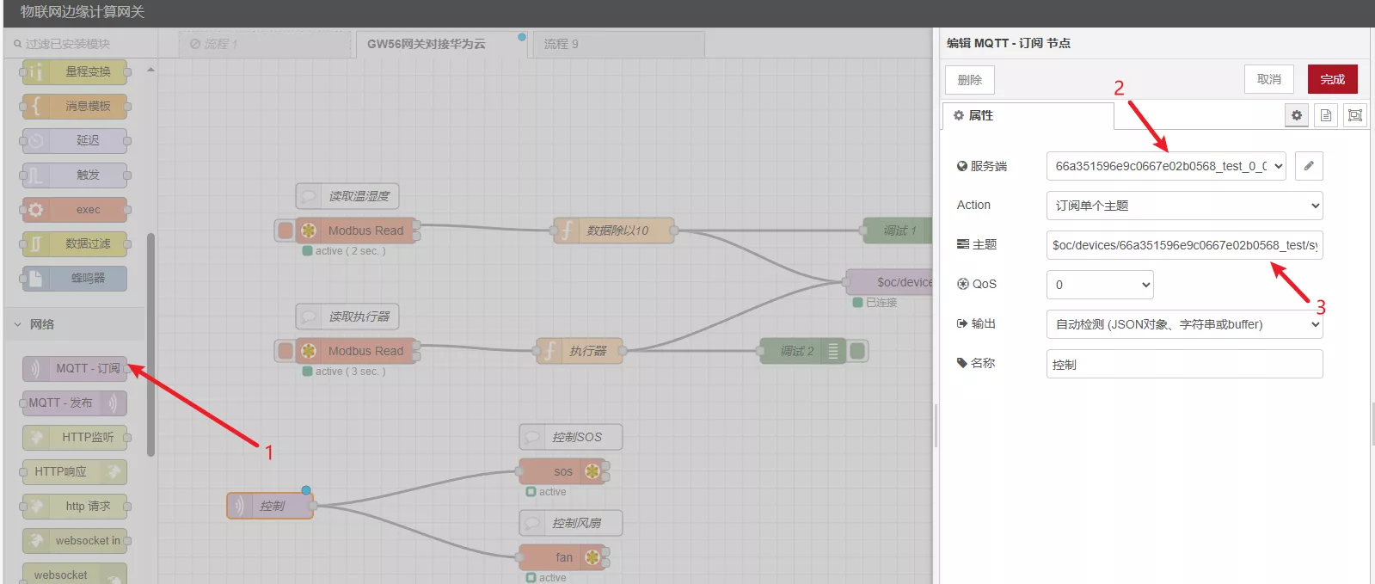Click the 完成 button
This screenshot has height=584, width=1375.
pos(1332,79)
